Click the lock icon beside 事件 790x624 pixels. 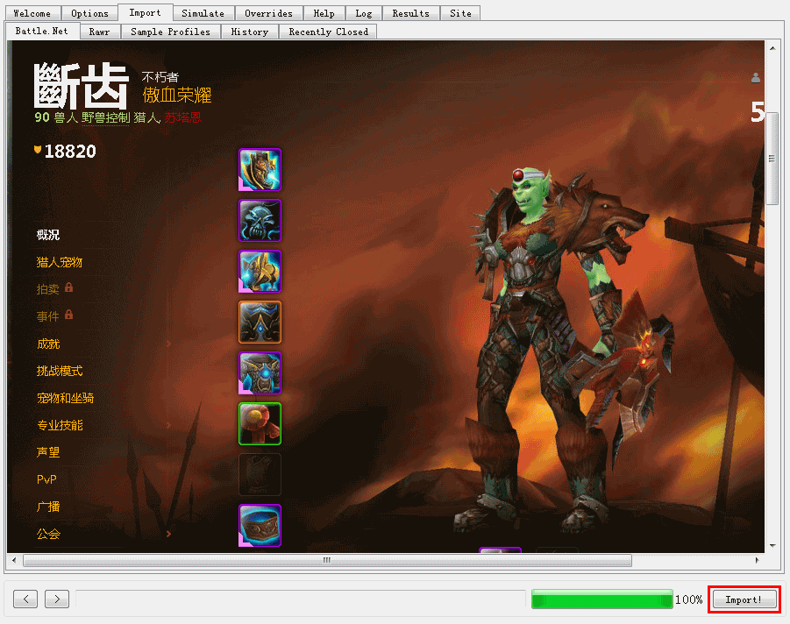tap(69, 315)
